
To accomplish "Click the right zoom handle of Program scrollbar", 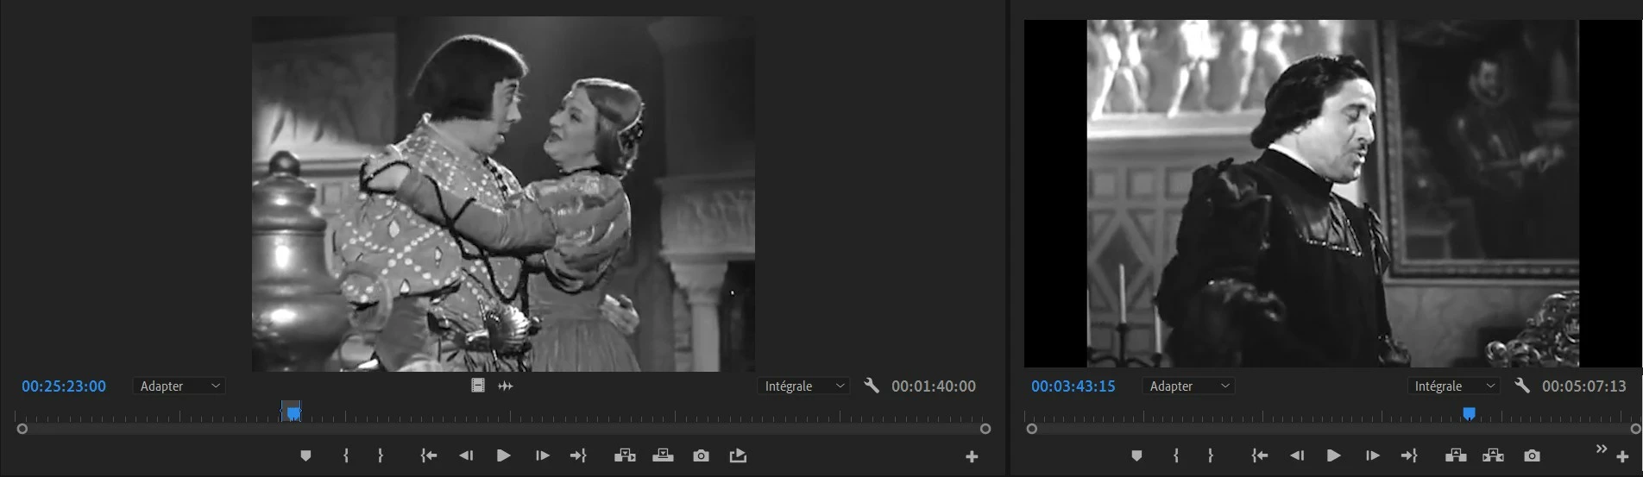I will [1635, 429].
